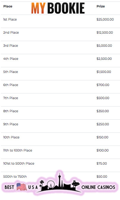Click the Stratosphere tower silhouette
The width and height of the screenshot is (120, 200).
point(59,180)
